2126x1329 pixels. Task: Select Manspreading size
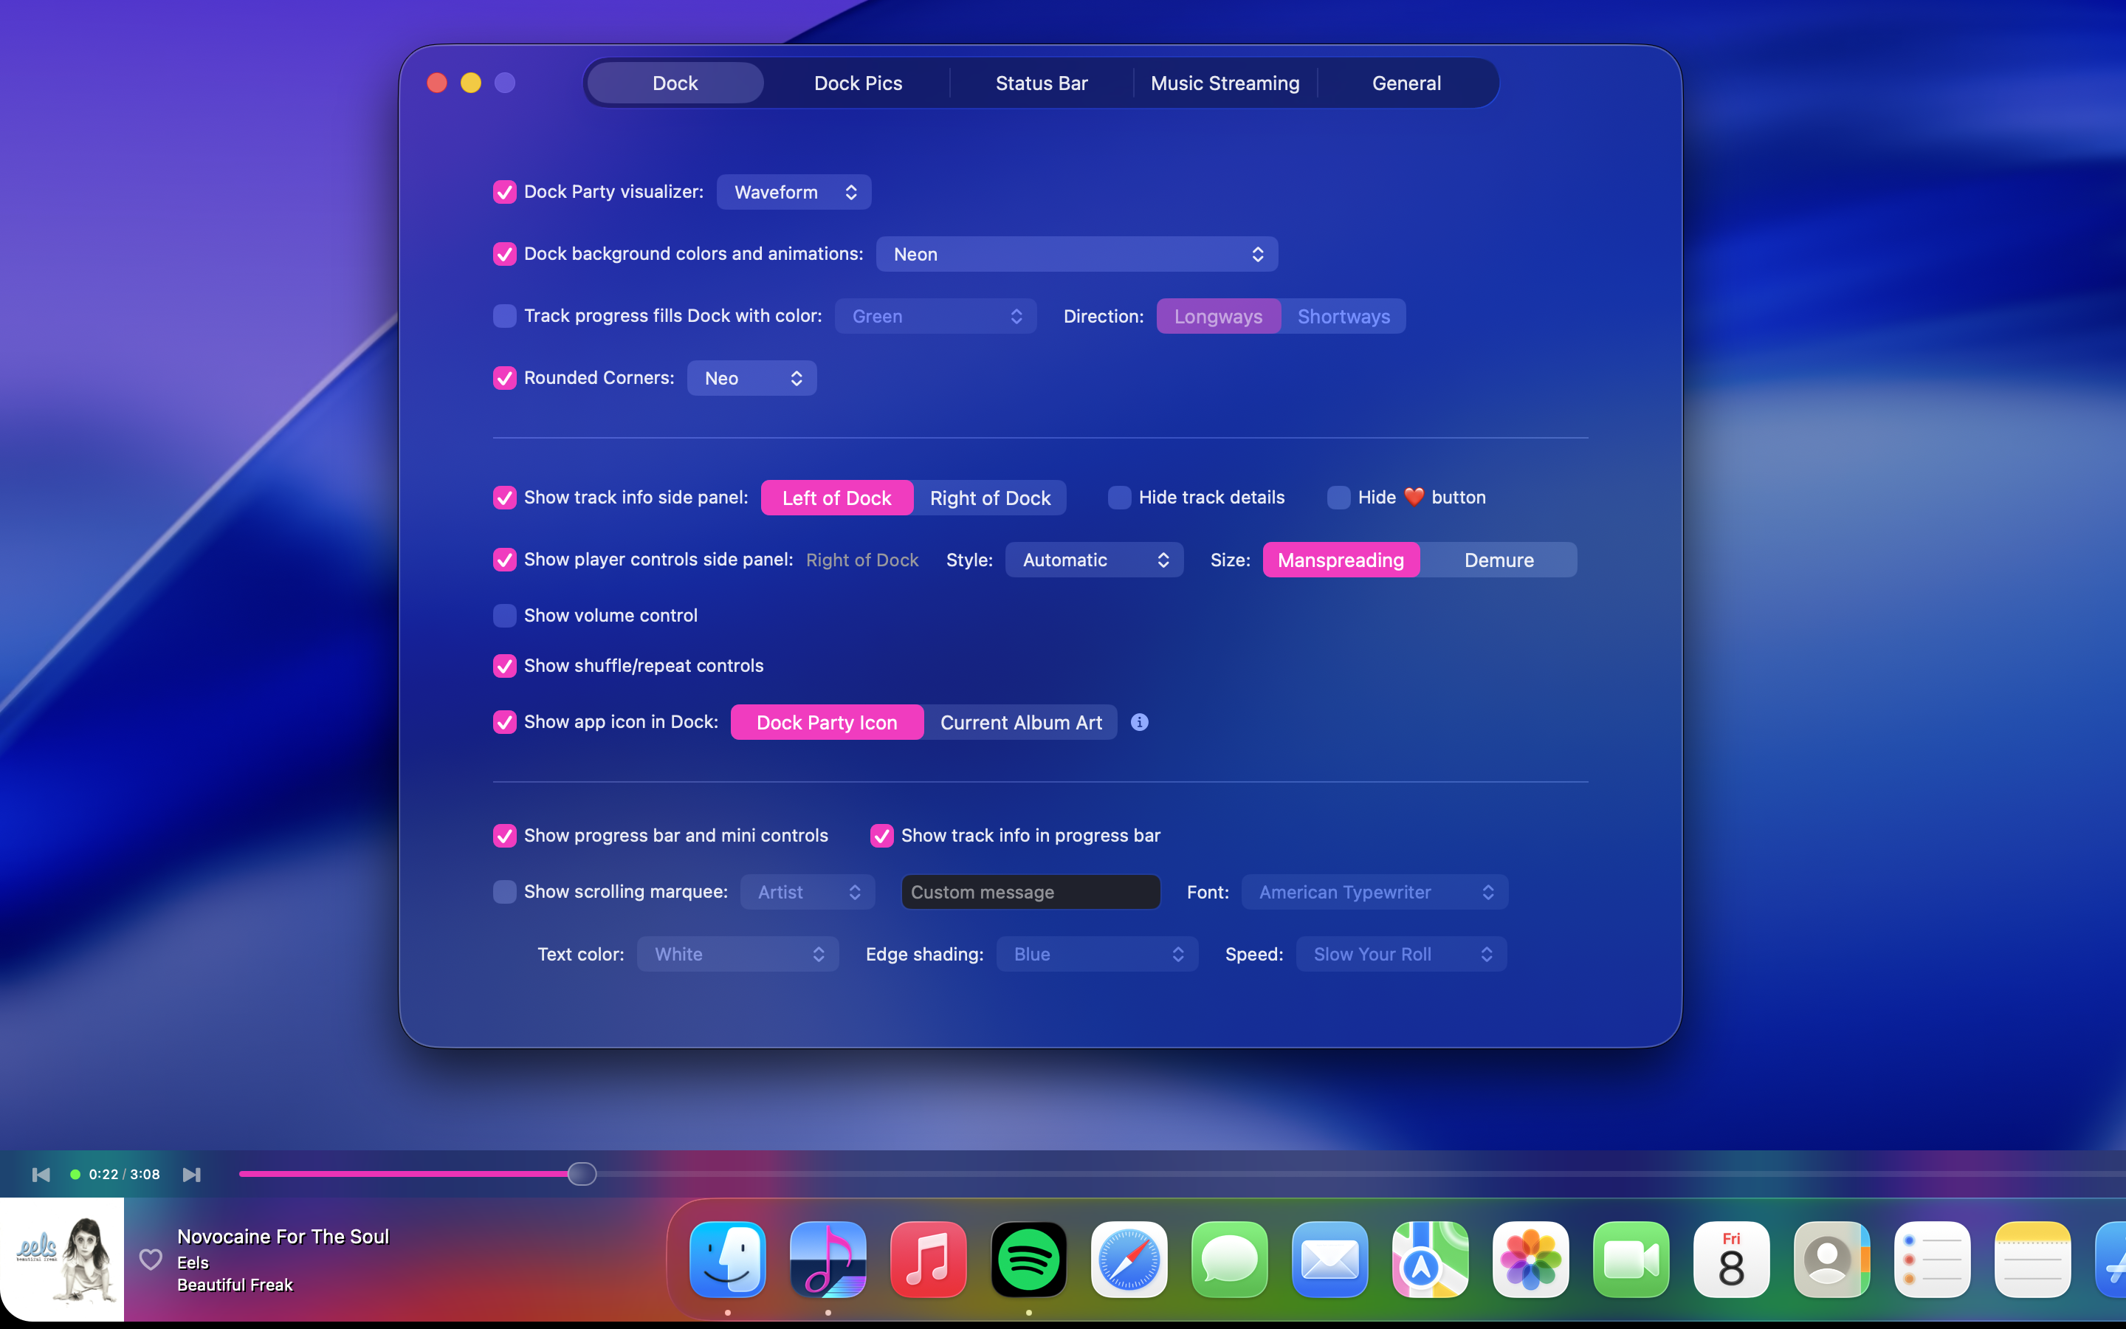[1341, 560]
